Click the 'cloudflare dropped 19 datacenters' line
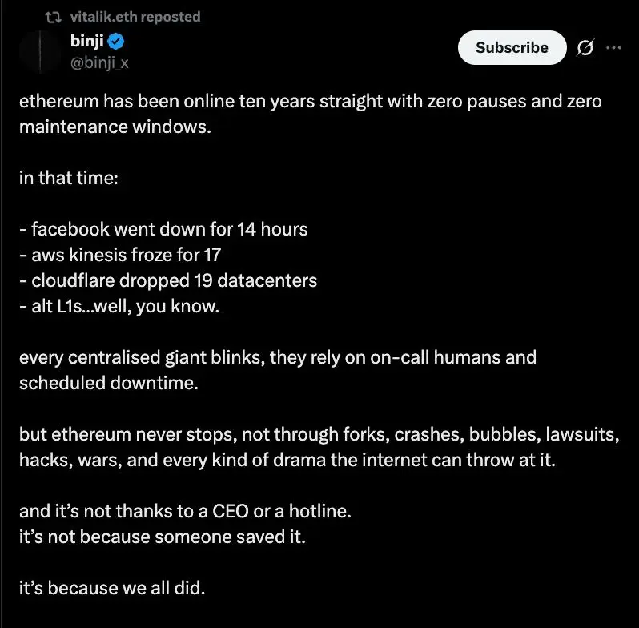The image size is (639, 628). 168,280
